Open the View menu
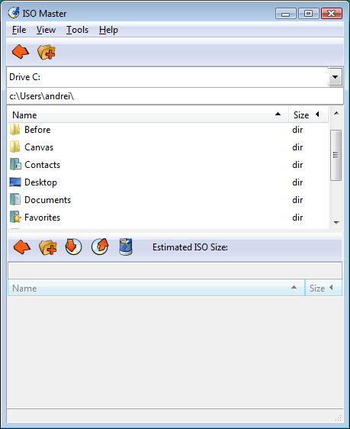 (x=46, y=30)
